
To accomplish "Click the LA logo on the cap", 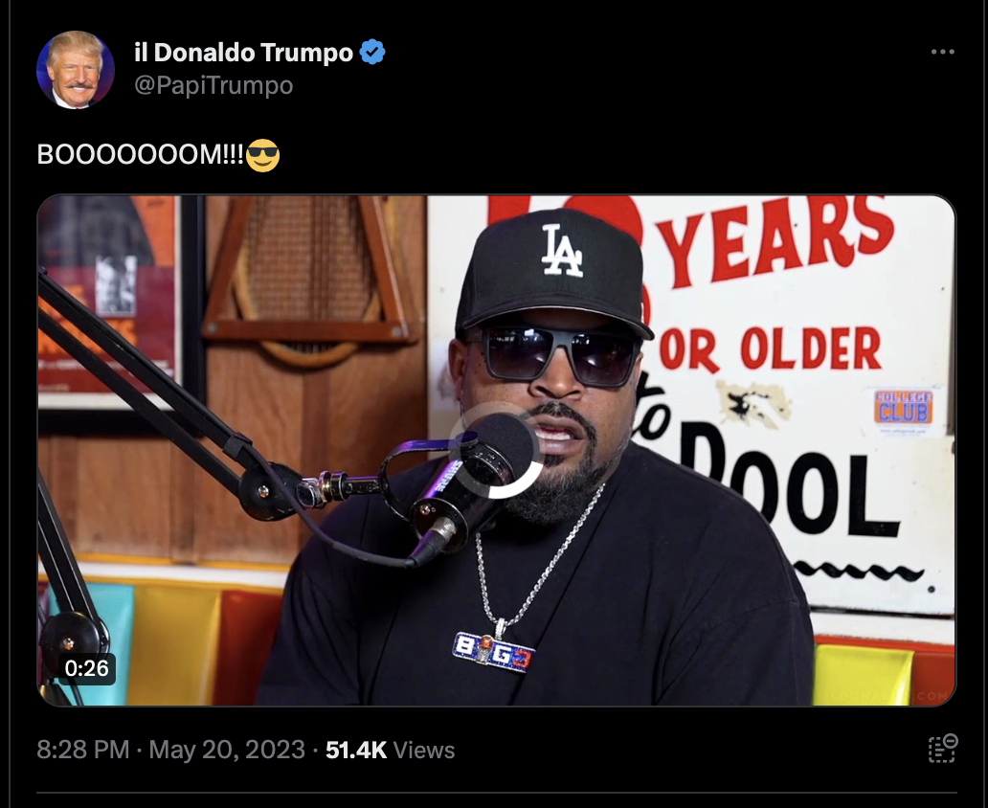I will [561, 251].
